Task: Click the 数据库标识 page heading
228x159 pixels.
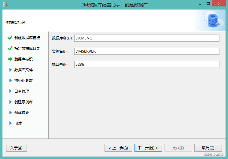Action: click(x=16, y=23)
